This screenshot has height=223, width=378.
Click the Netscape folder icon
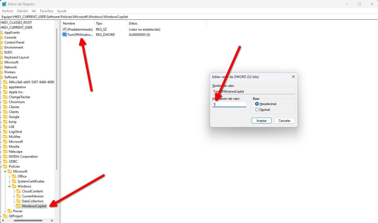pos(5,152)
